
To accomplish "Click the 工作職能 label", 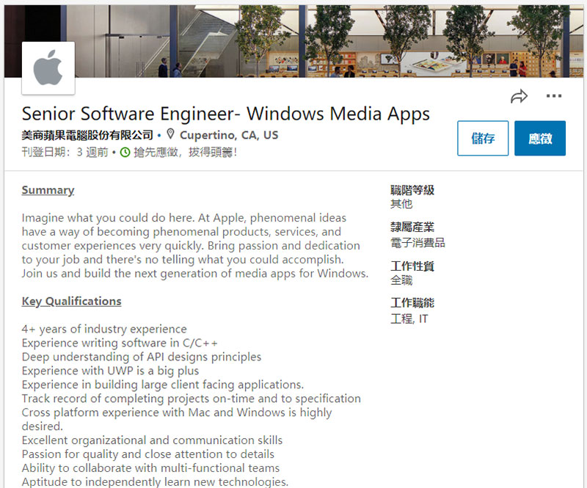I will tap(412, 303).
